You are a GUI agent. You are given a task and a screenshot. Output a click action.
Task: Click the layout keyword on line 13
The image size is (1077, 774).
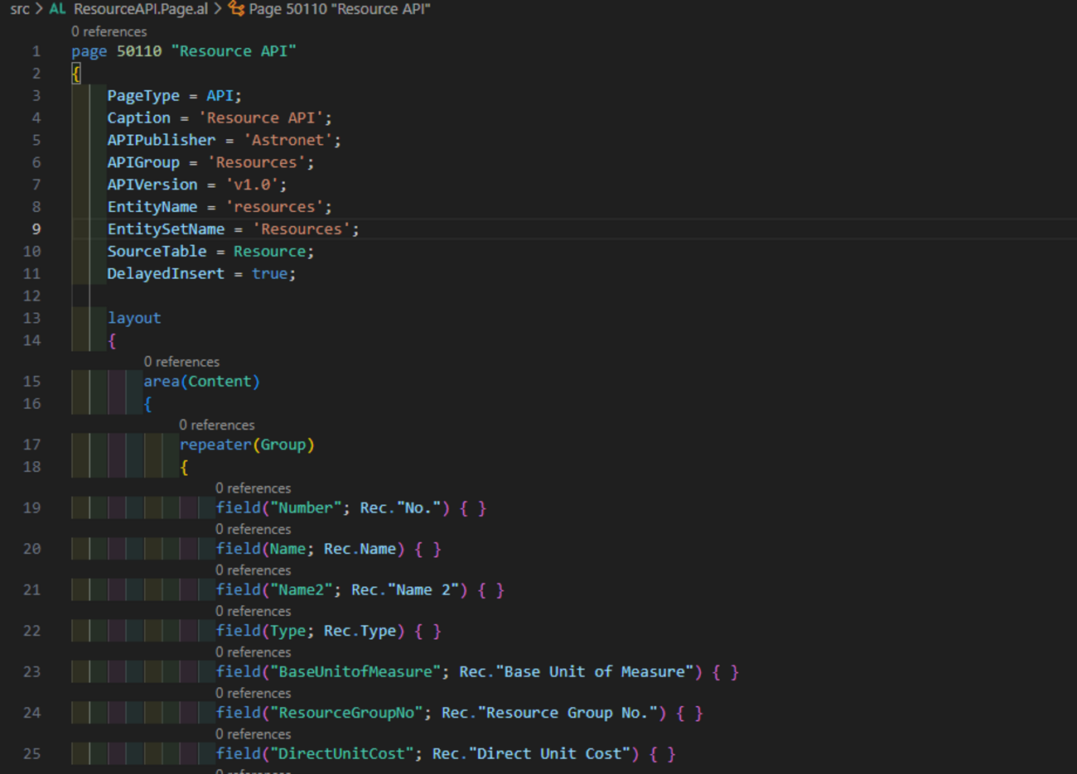click(134, 318)
